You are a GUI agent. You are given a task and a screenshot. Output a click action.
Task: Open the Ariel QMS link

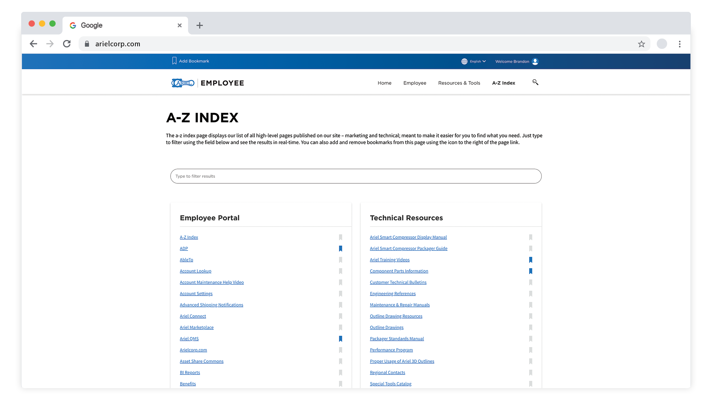[189, 339]
